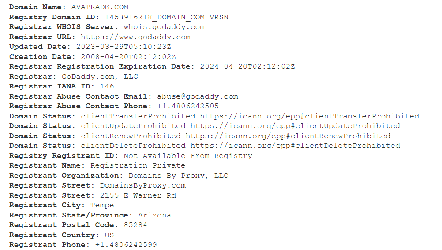Click the abuse contact phone +1.4806242505
The image size is (442, 250).
click(x=188, y=106)
